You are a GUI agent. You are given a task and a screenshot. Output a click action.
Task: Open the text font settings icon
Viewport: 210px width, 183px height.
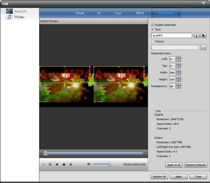(x=196, y=35)
